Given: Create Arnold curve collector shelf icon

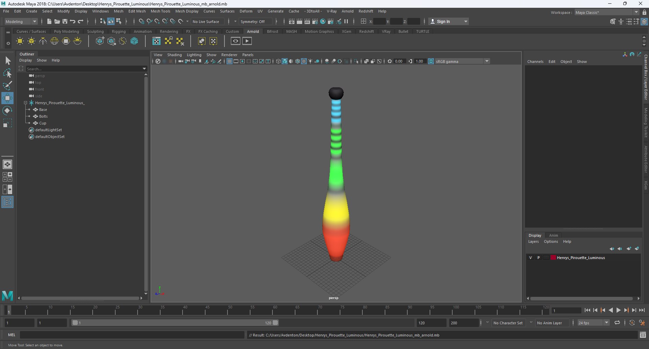Looking at the screenshot, I should (123, 41).
